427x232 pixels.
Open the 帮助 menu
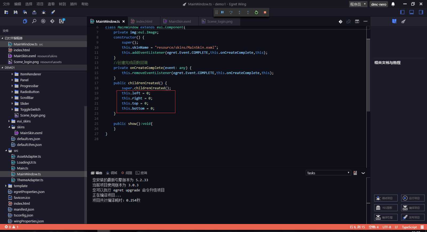(x=85, y=4)
